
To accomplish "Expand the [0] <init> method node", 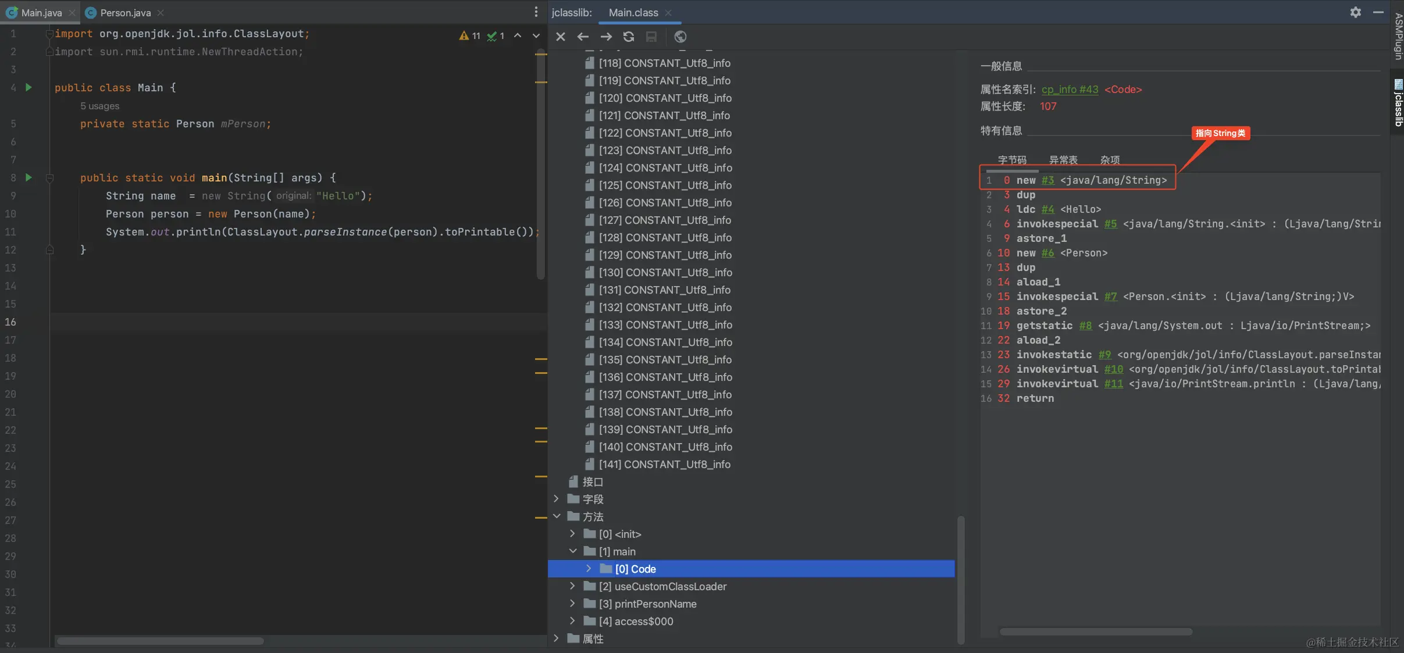I will (572, 533).
